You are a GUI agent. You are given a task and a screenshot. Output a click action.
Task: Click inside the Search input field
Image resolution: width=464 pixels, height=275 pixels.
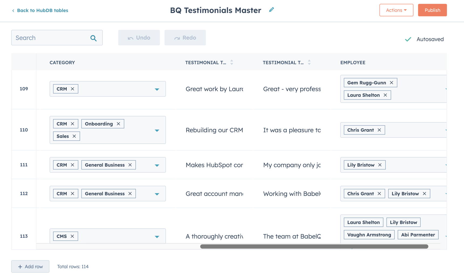[x=49, y=38]
